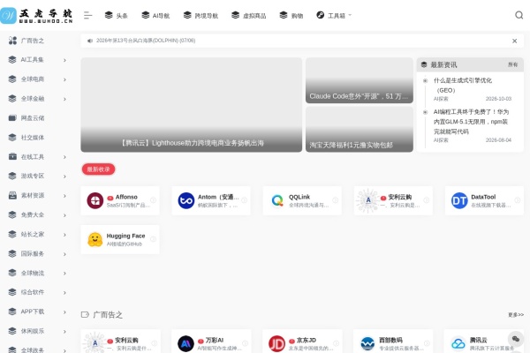Image resolution: width=530 pixels, height=353 pixels.
Task: Click the DataTool DT logo icon
Action: coord(459,200)
